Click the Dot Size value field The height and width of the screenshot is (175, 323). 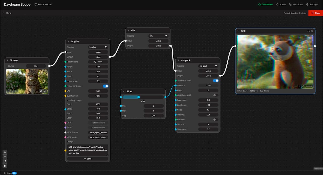coord(208,124)
